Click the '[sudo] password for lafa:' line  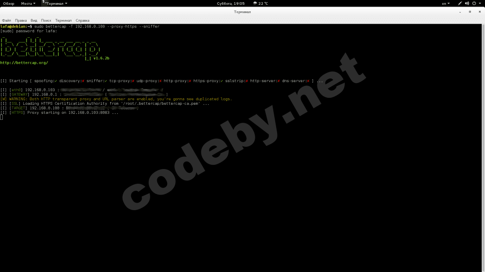[29, 31]
